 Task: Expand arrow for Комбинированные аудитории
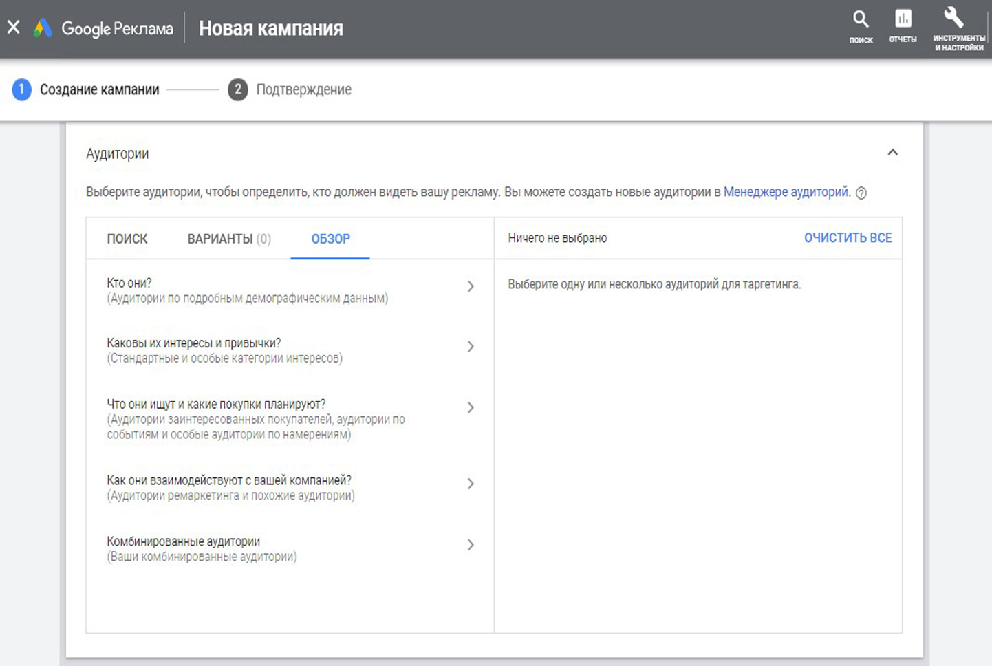(x=471, y=545)
